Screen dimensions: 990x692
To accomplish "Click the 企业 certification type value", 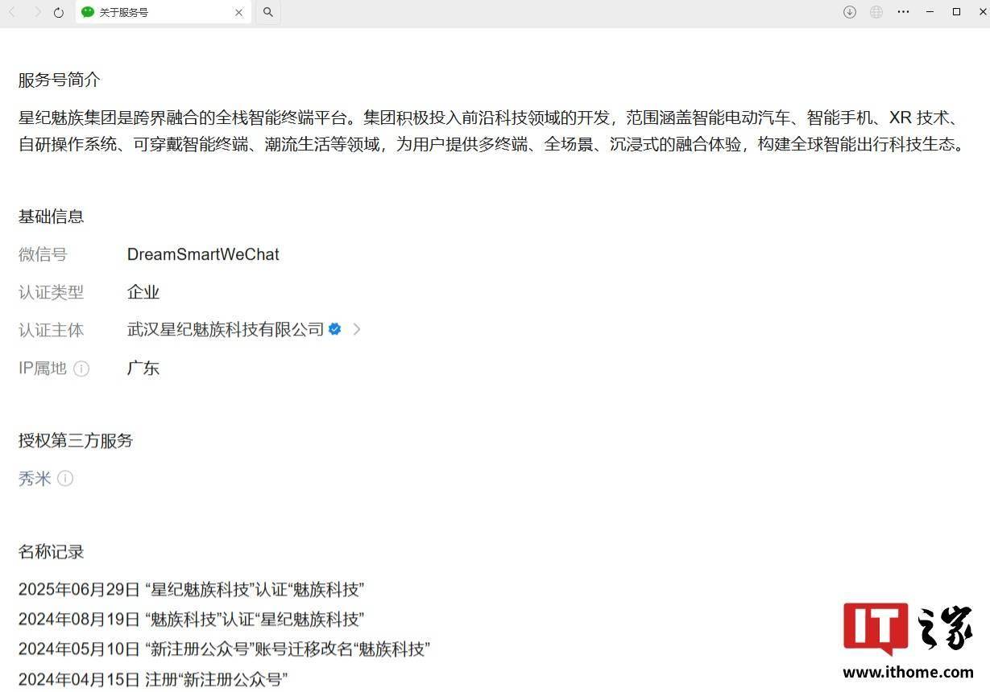I will tap(143, 292).
